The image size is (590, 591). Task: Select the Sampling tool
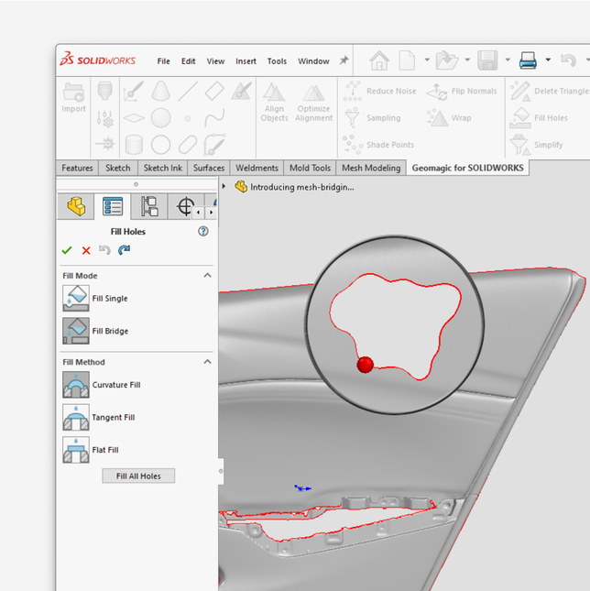pos(372,118)
